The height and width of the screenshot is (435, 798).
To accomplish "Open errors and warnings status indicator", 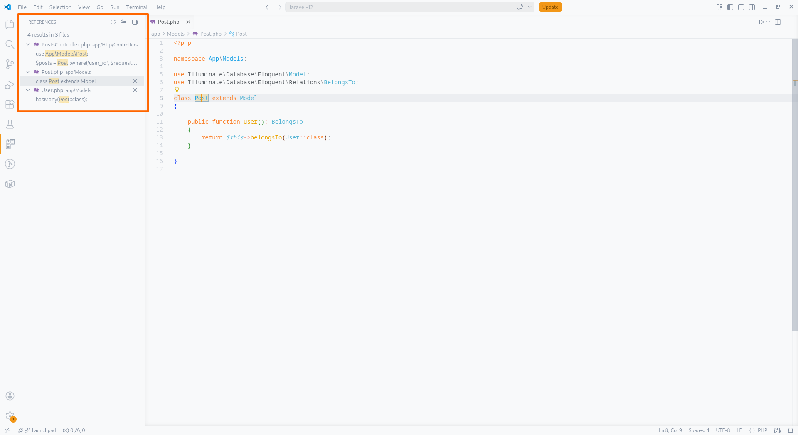I will pyautogui.click(x=74, y=430).
